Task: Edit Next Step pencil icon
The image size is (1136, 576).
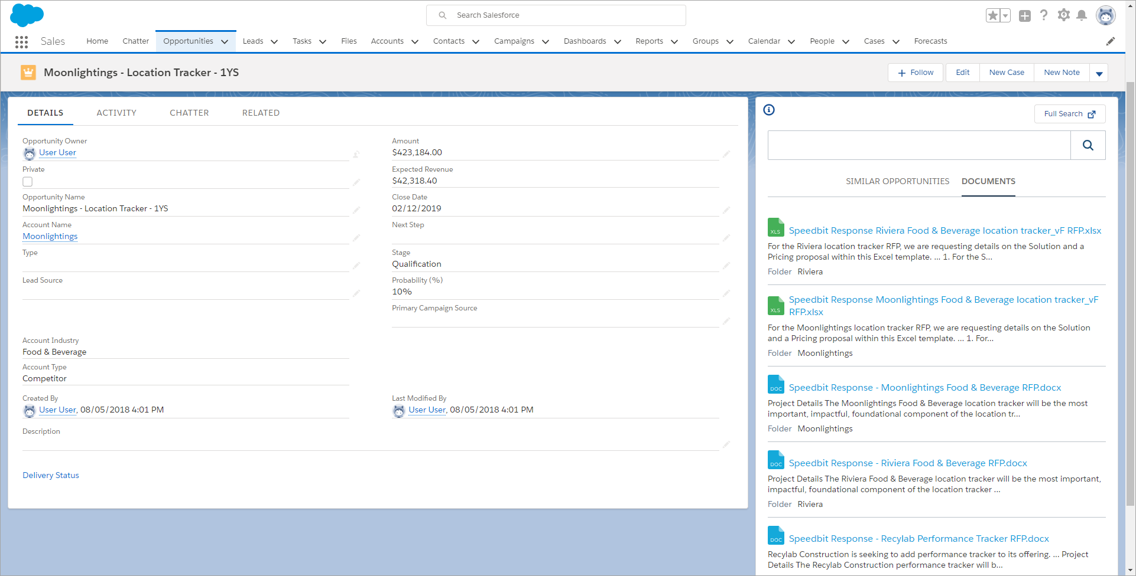Action: click(726, 238)
